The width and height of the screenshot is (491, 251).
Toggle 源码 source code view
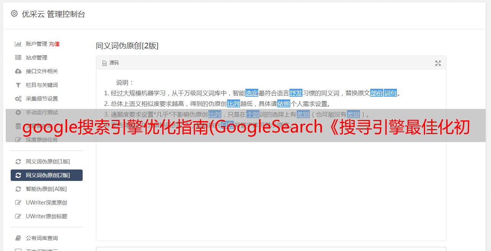110,63
